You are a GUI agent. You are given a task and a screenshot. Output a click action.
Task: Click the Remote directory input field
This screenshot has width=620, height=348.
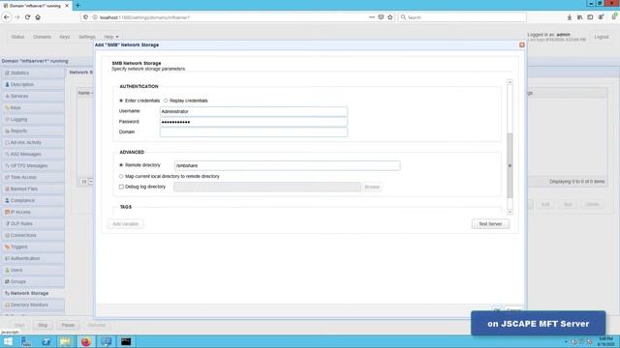pyautogui.click(x=287, y=165)
